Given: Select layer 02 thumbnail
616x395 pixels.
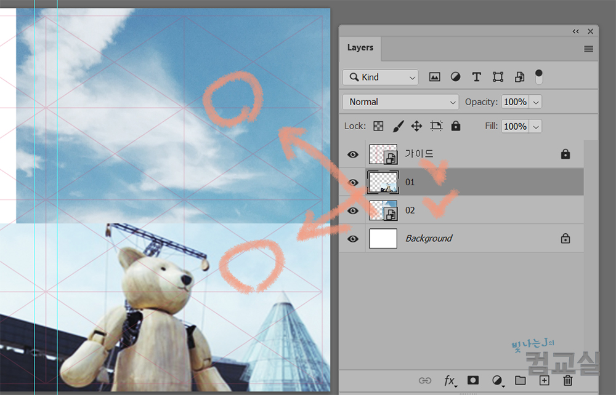Looking at the screenshot, I should (383, 210).
